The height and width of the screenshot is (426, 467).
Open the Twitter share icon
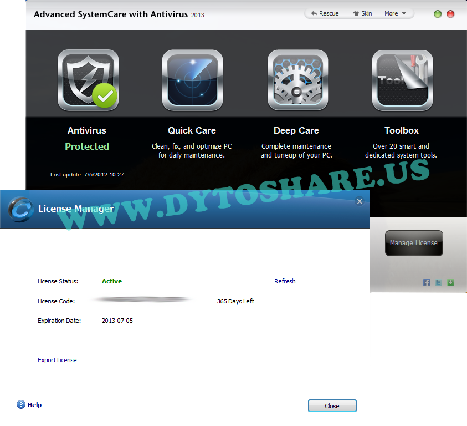pos(439,282)
